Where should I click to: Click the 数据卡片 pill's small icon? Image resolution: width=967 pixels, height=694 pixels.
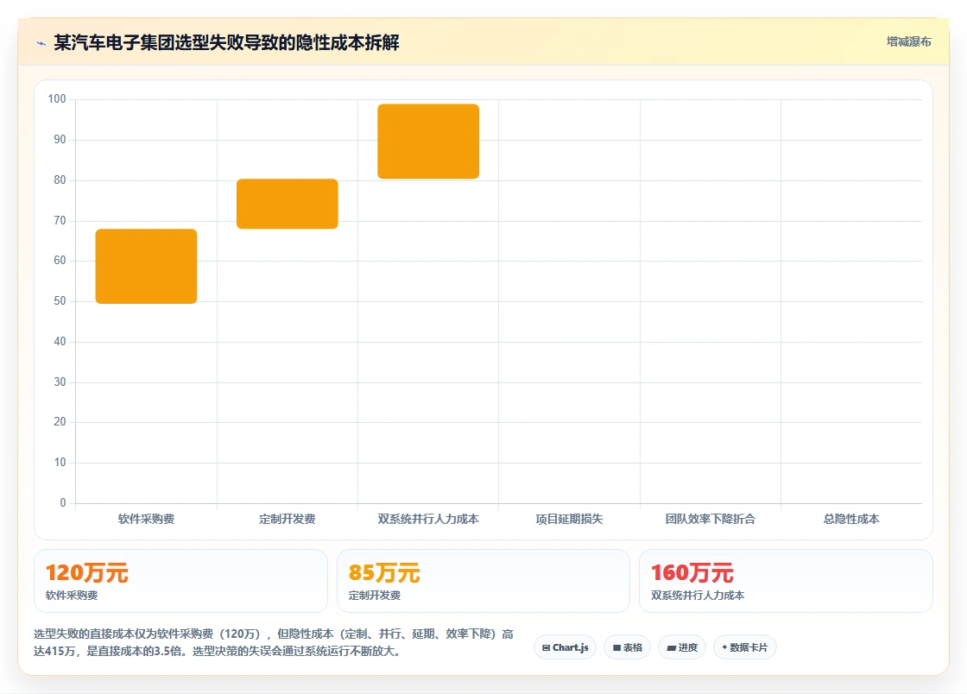coord(724,647)
